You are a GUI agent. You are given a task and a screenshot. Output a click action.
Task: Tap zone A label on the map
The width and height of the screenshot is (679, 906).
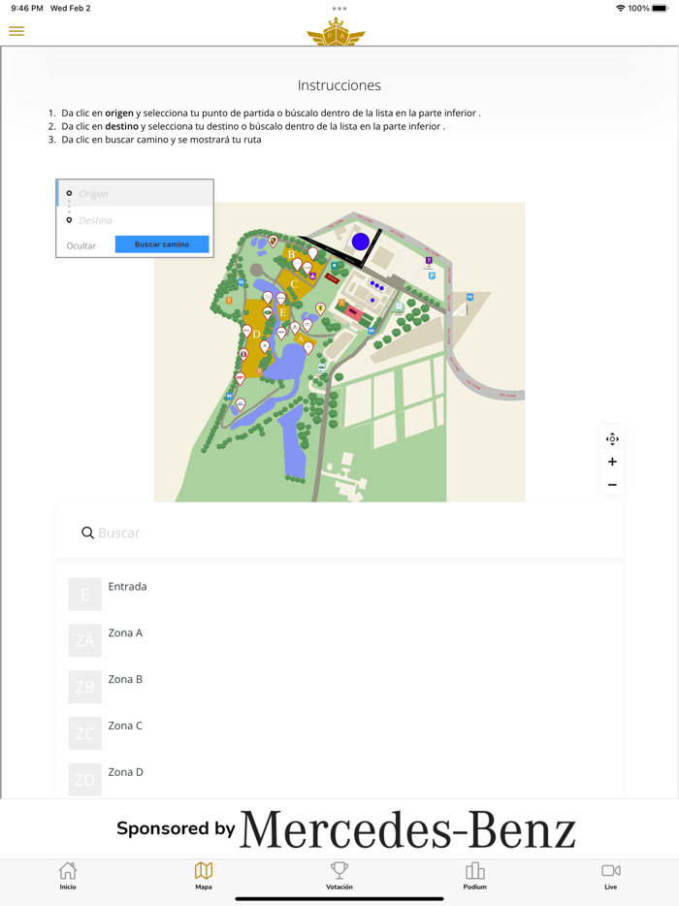[x=301, y=339]
